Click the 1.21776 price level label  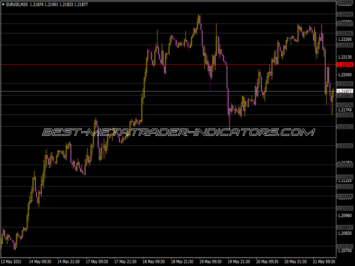[x=345, y=105]
